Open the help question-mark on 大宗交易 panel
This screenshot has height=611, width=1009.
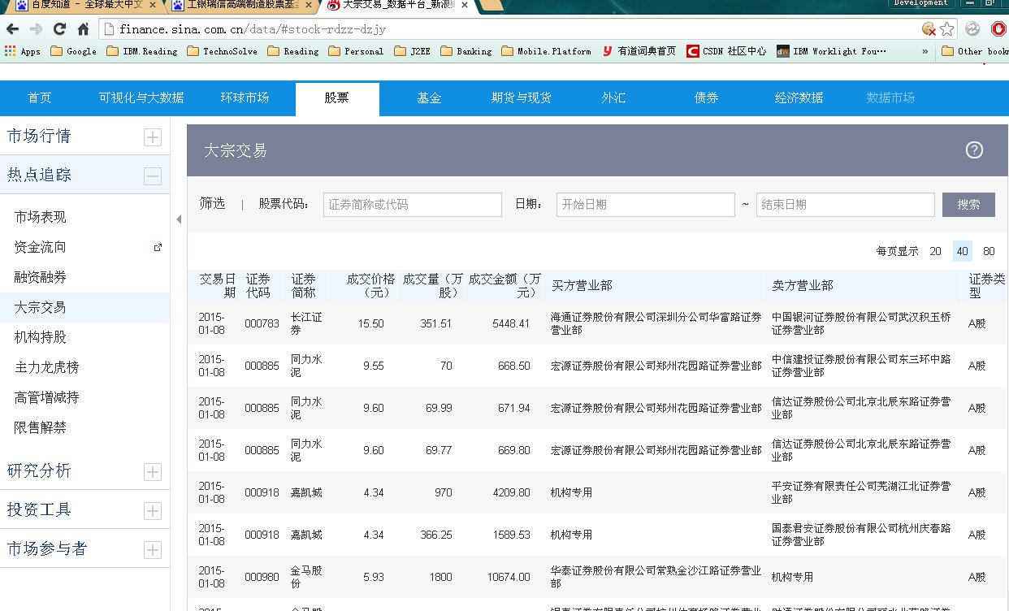[x=973, y=150]
